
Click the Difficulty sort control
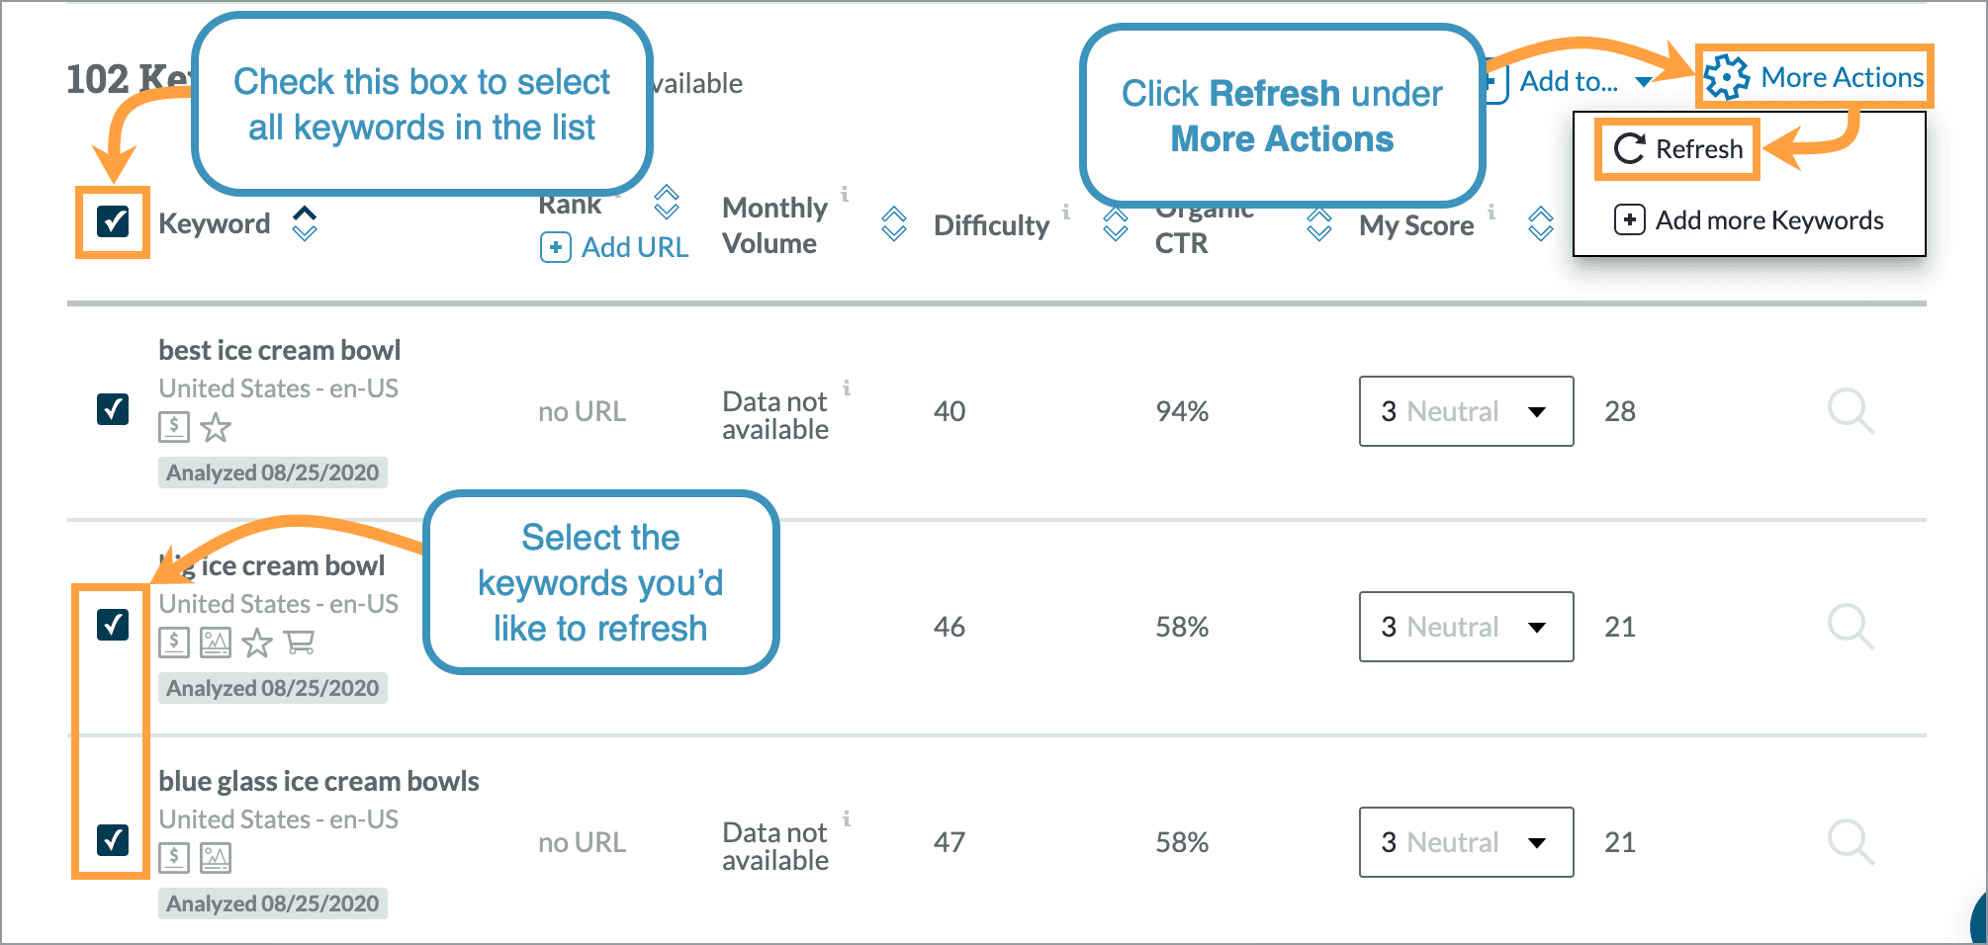[1115, 224]
